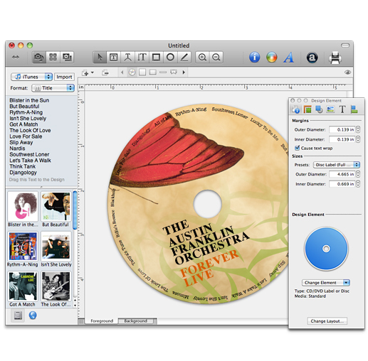Click the printer icon

click(335, 58)
